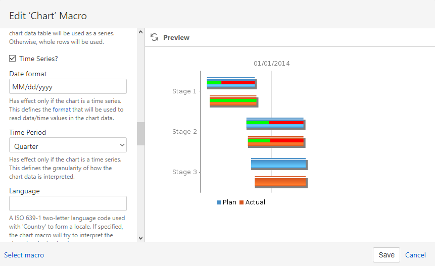
Task: Click the Language input field
Action: coord(68,203)
